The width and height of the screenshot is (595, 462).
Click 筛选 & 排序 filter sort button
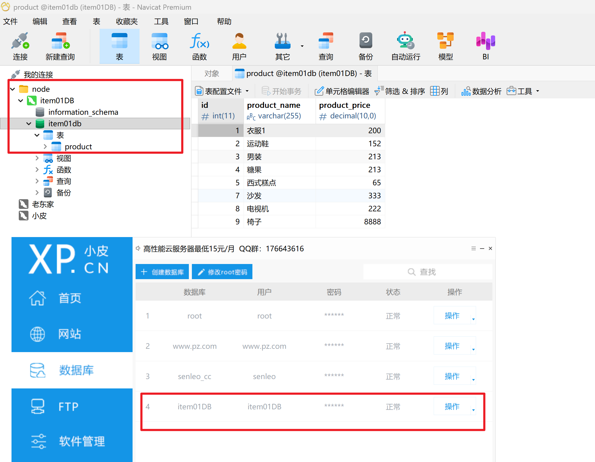(399, 91)
